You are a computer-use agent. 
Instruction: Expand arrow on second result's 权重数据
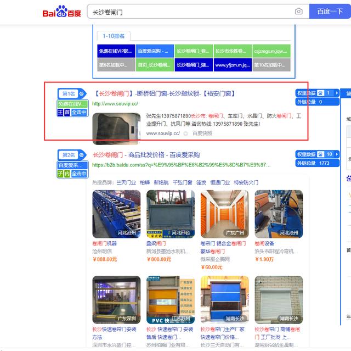(337, 154)
